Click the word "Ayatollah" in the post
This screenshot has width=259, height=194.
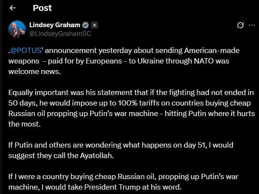(x=96, y=155)
